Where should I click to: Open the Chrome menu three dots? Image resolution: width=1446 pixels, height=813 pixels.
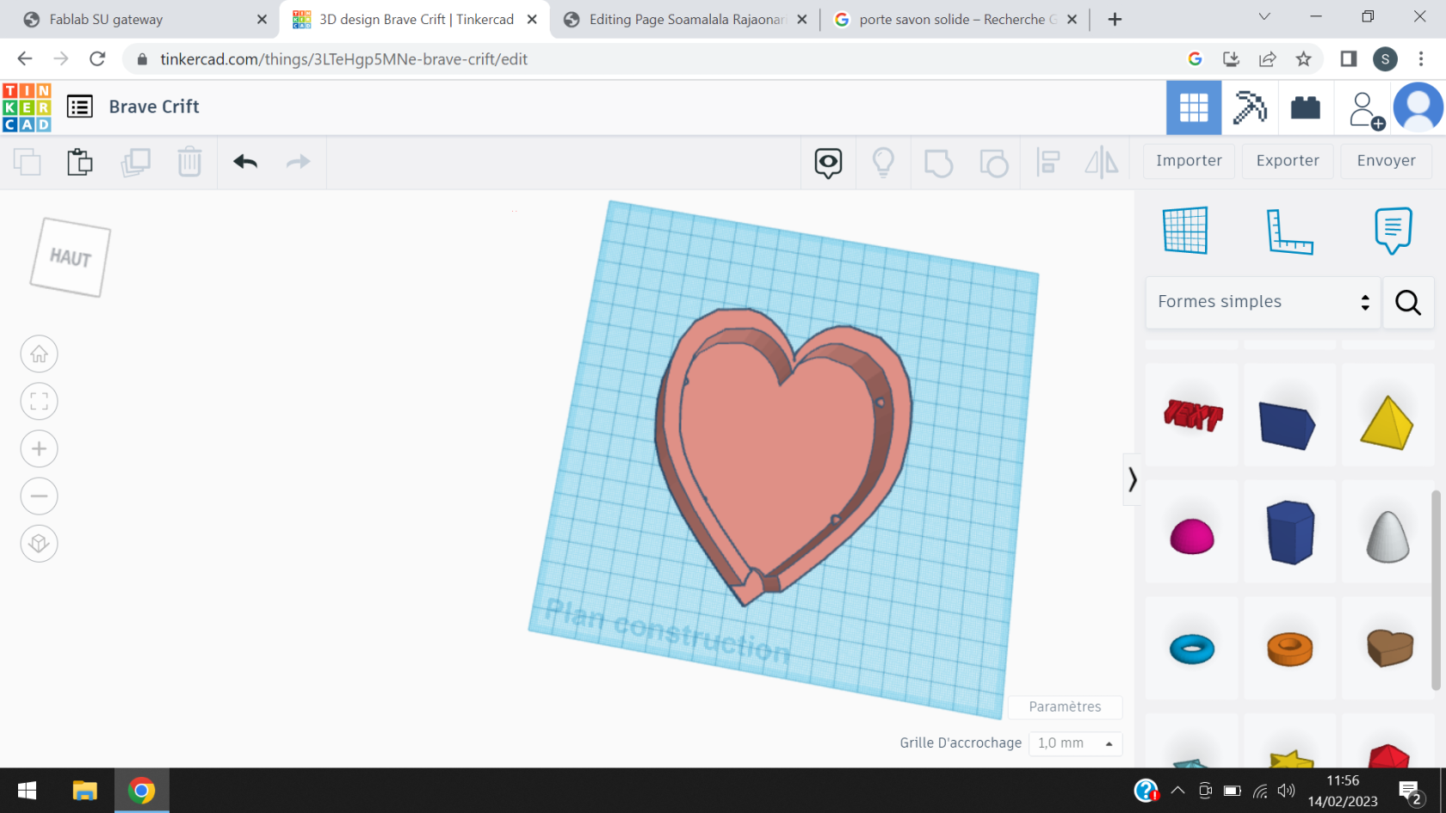click(x=1421, y=59)
